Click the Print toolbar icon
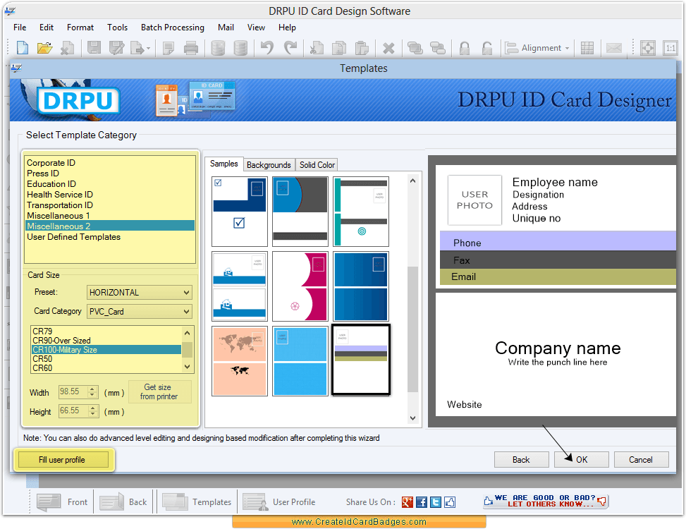The image size is (686, 529). coord(191,48)
